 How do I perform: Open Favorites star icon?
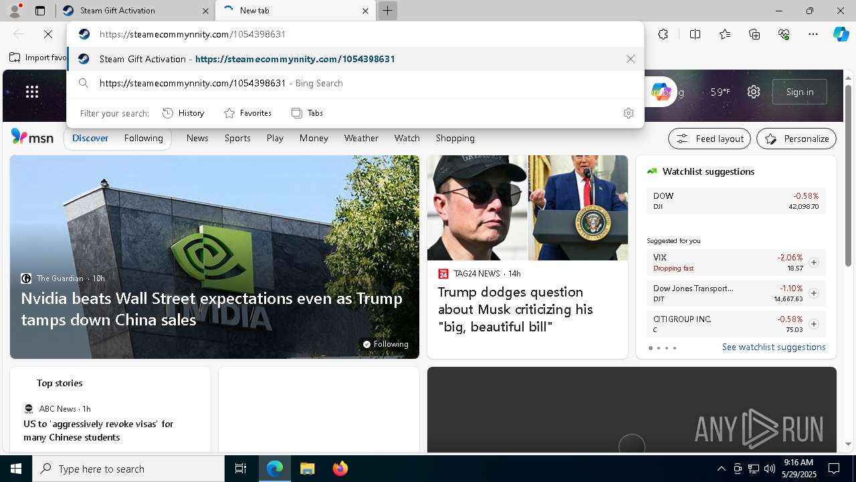(725, 34)
